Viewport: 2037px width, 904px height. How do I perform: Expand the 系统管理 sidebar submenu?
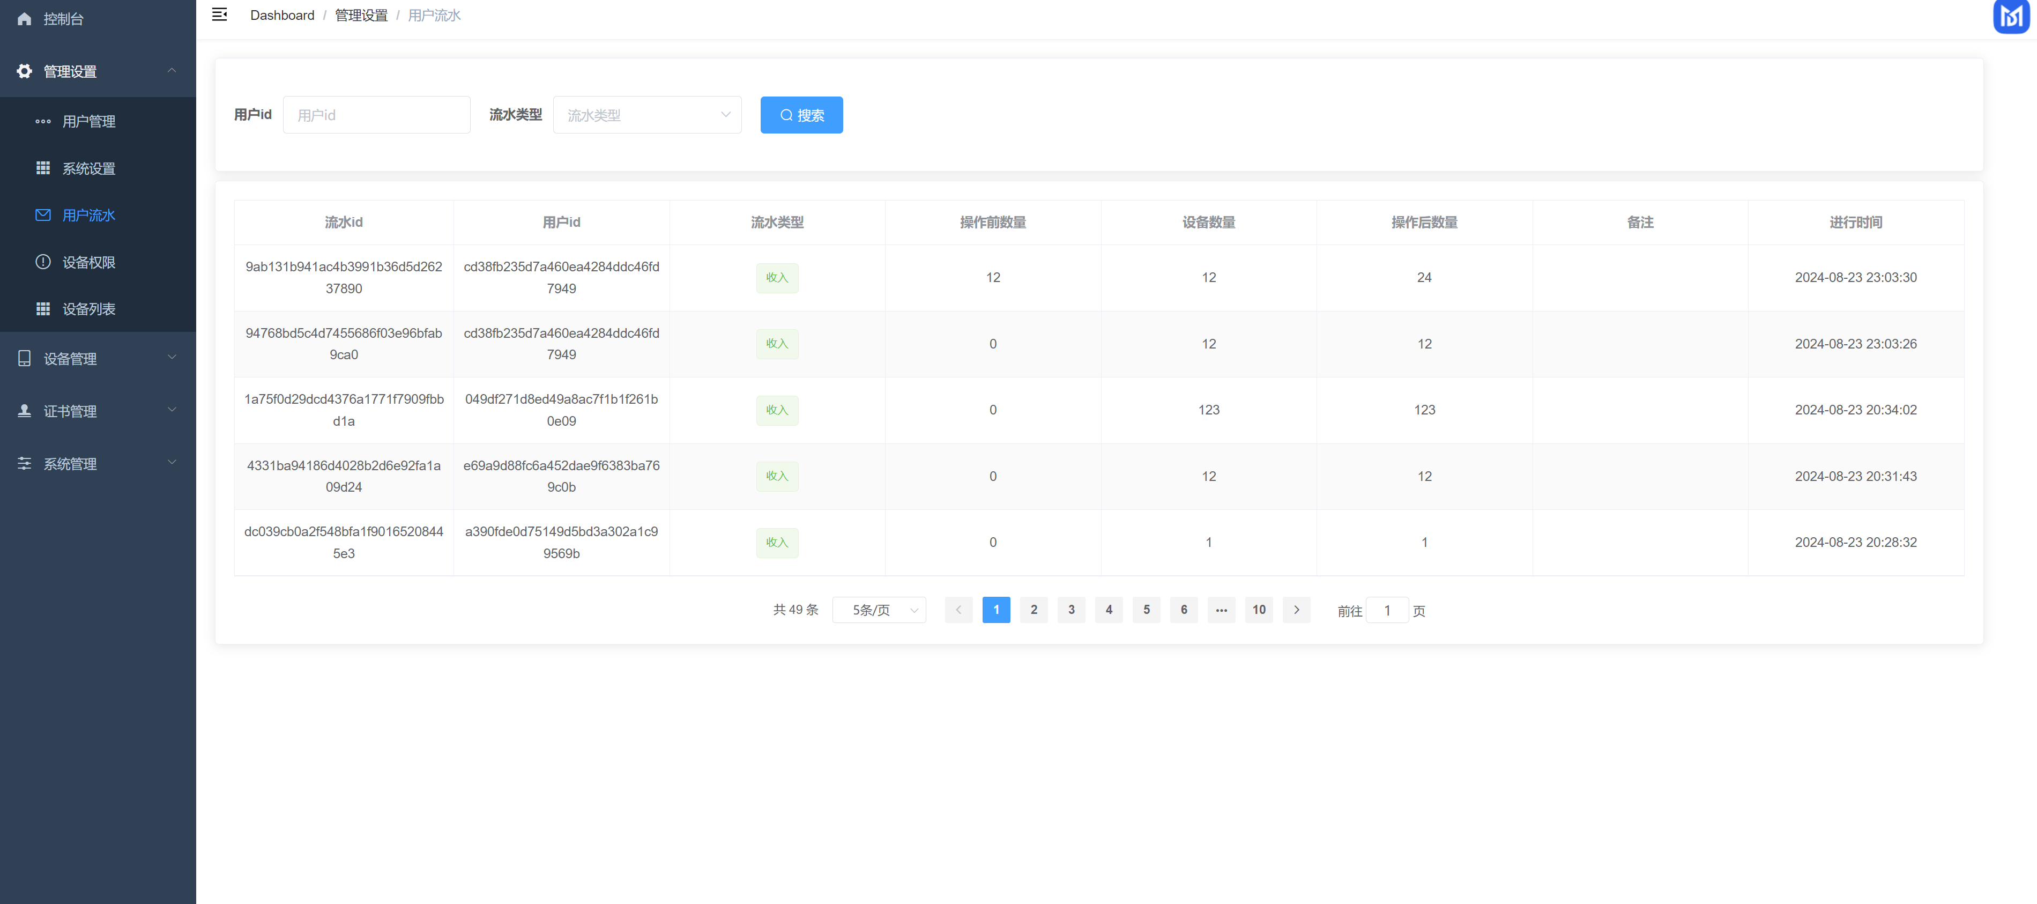coord(98,463)
